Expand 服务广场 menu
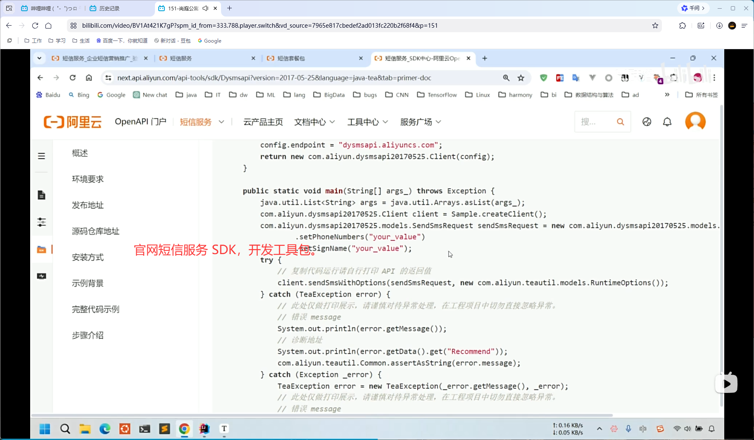The height and width of the screenshot is (440, 754). (421, 122)
